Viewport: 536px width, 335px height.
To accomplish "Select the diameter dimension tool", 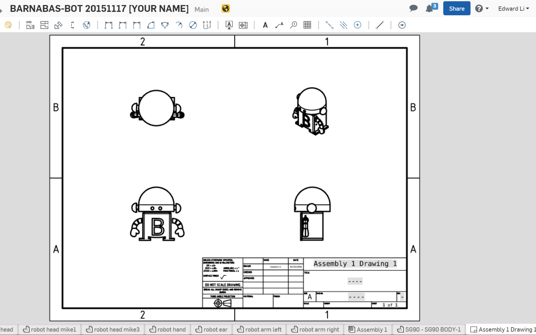I will click(193, 25).
